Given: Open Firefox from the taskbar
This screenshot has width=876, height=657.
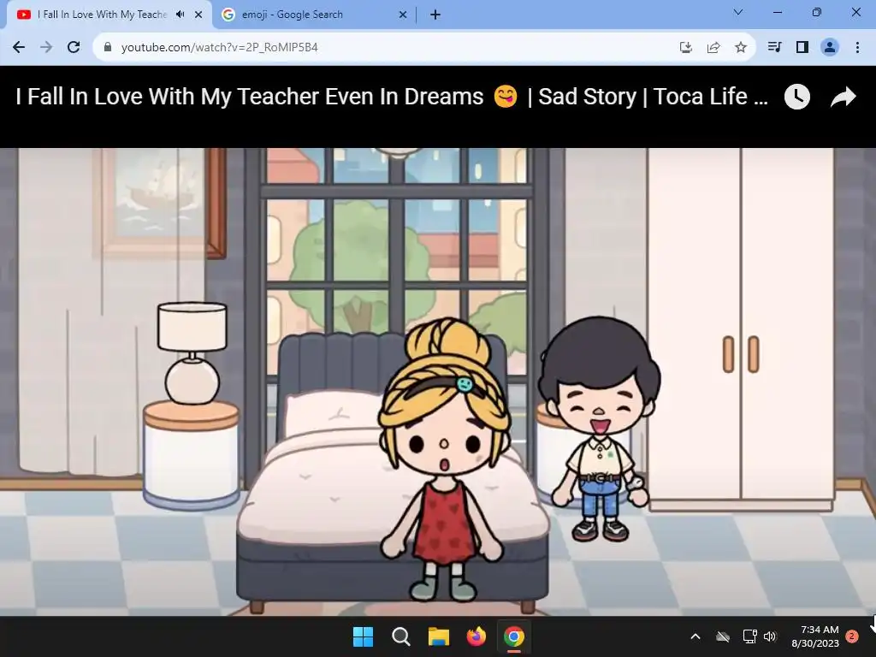Looking at the screenshot, I should coord(476,636).
